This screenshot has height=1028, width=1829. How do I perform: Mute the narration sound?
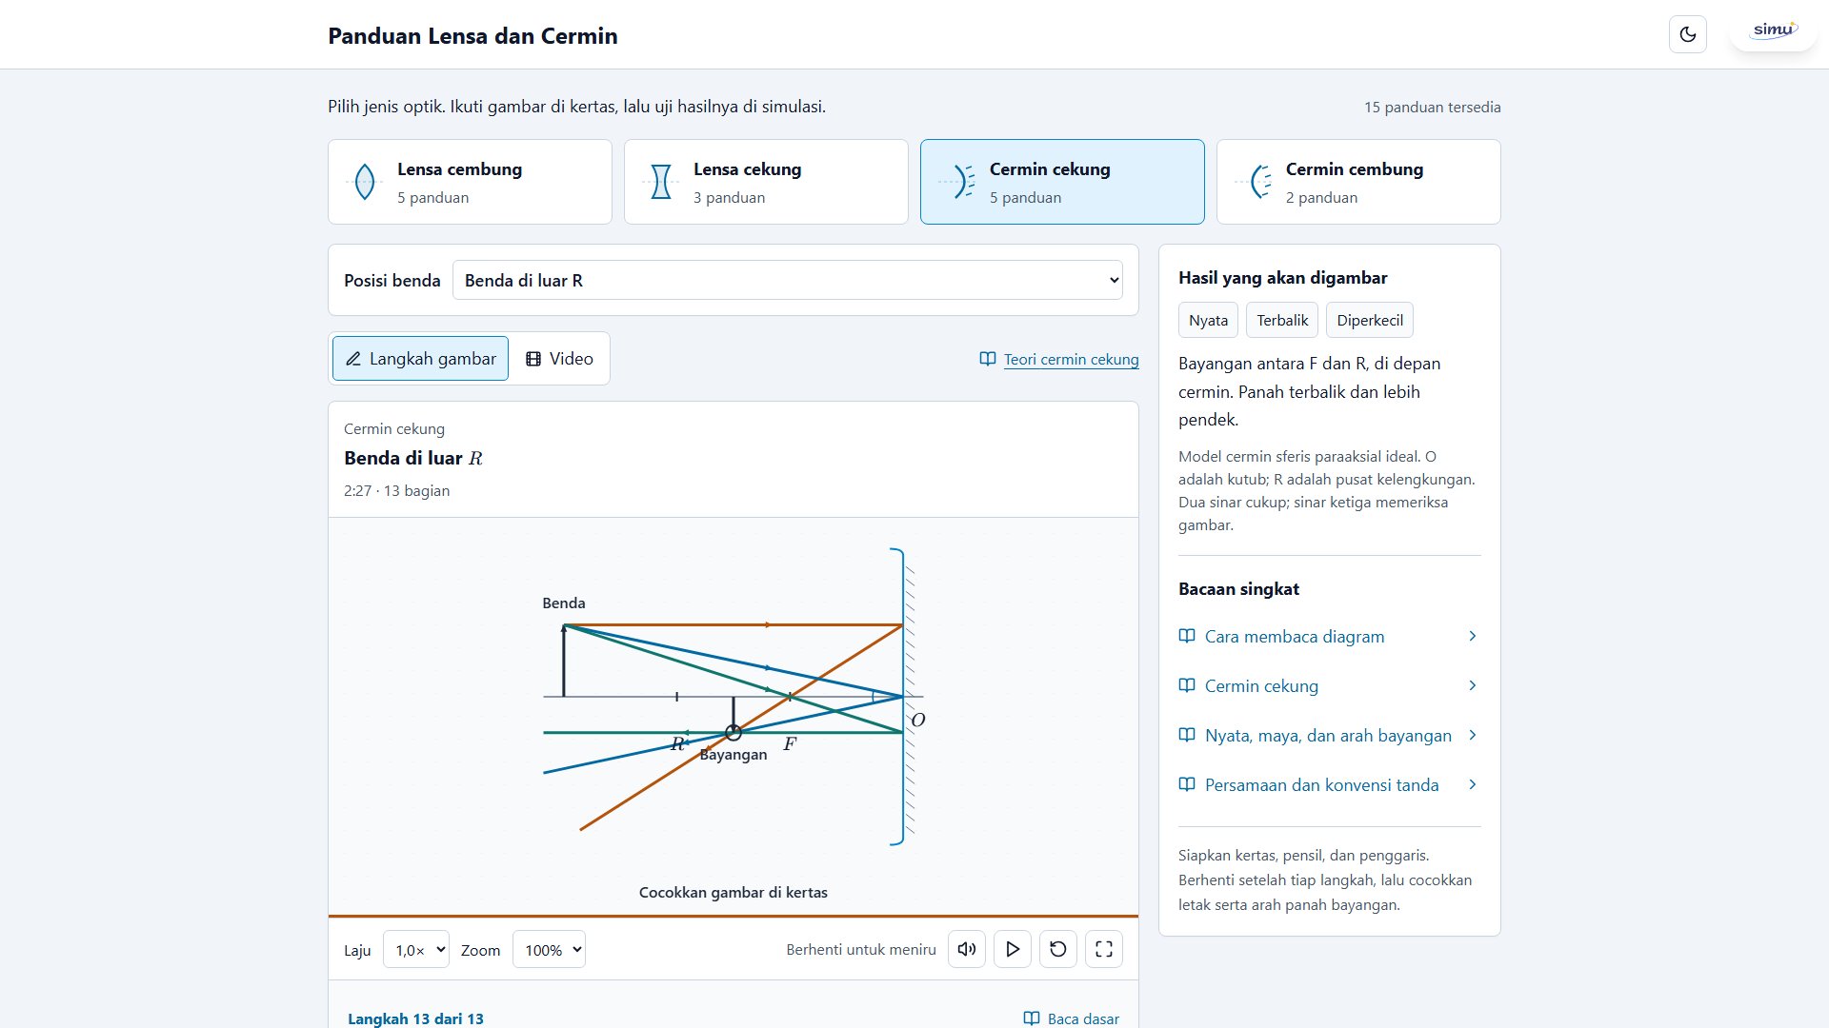pyautogui.click(x=966, y=949)
